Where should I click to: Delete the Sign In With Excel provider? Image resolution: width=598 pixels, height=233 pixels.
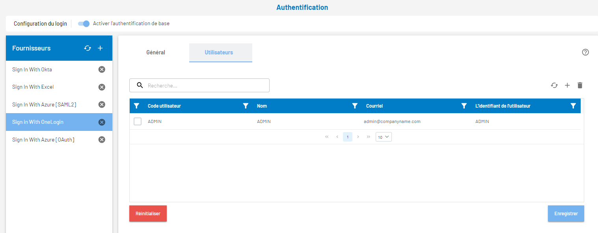click(102, 87)
